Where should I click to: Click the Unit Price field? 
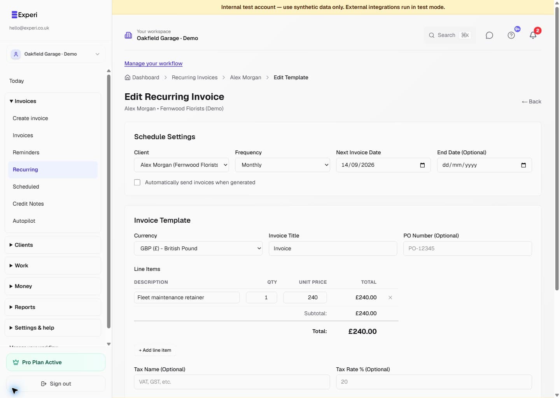[x=305, y=297]
